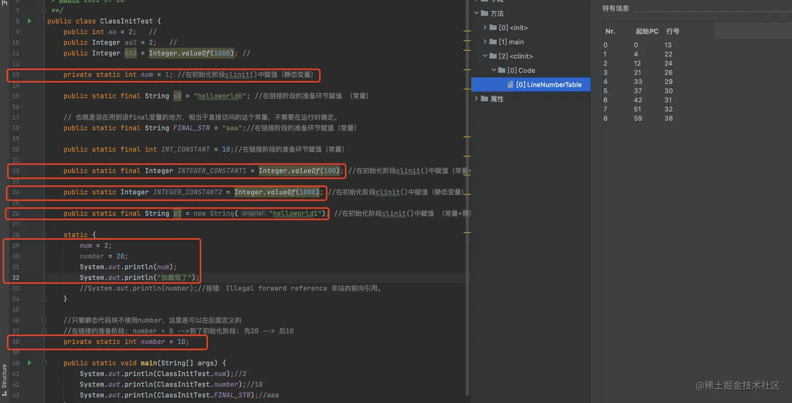This screenshot has width=792, height=403.
Task: Click start PC value 59 in the table
Action: coord(638,118)
